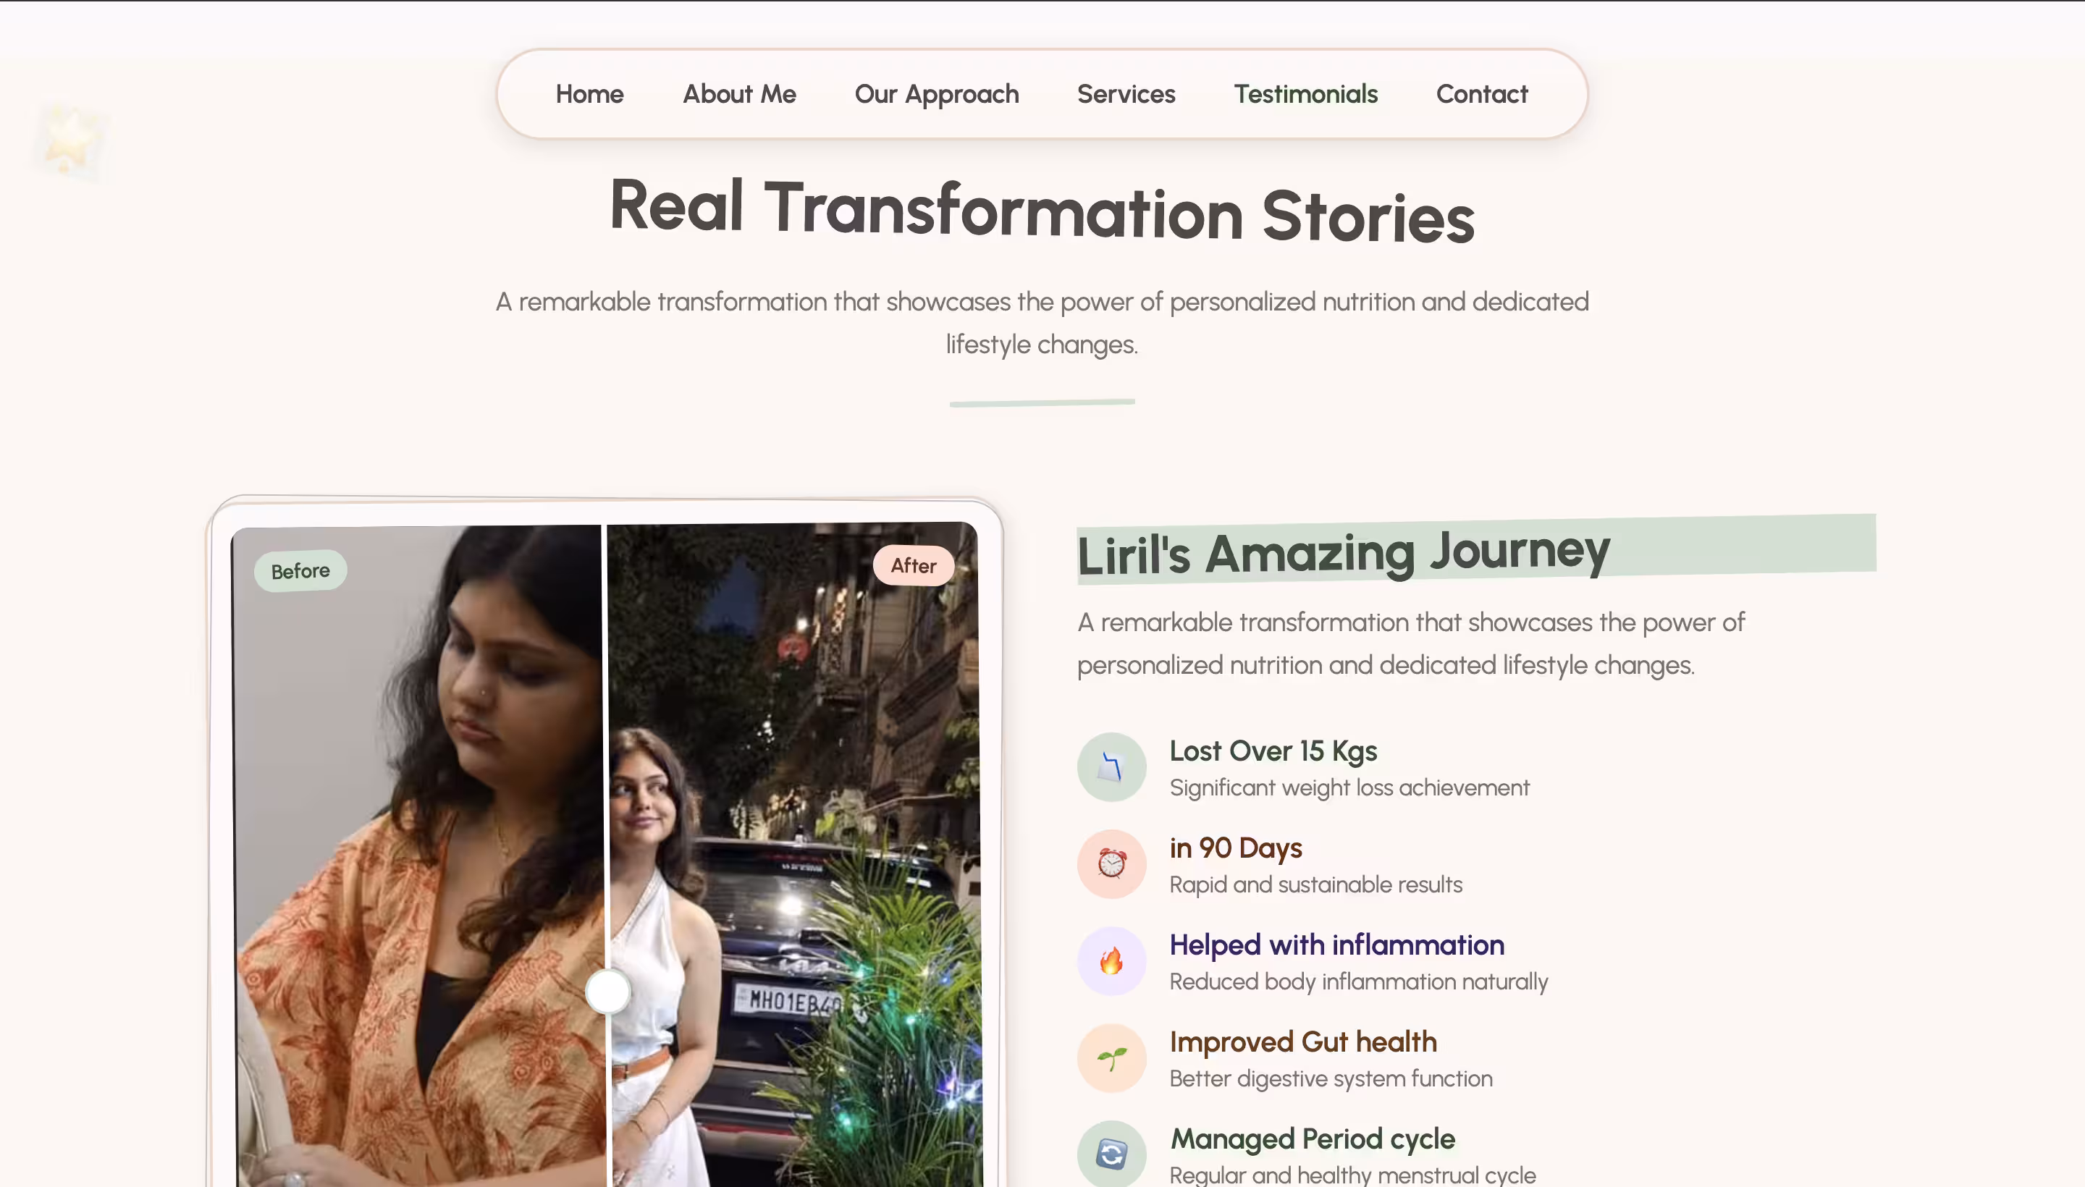The image size is (2085, 1187).
Task: Click the alarm clock icon
Action: [1111, 863]
